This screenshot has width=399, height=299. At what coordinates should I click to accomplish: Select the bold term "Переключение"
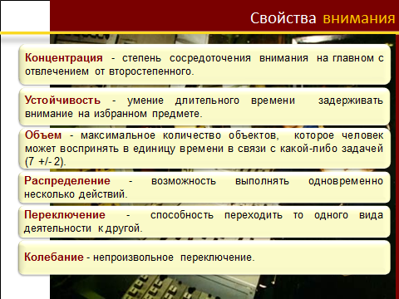pyautogui.click(x=65, y=215)
